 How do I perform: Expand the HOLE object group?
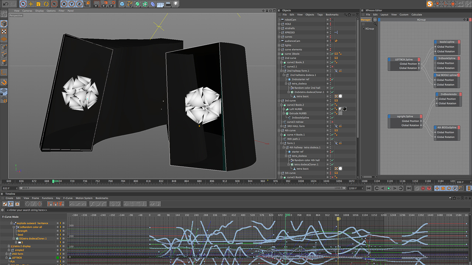coord(279,24)
